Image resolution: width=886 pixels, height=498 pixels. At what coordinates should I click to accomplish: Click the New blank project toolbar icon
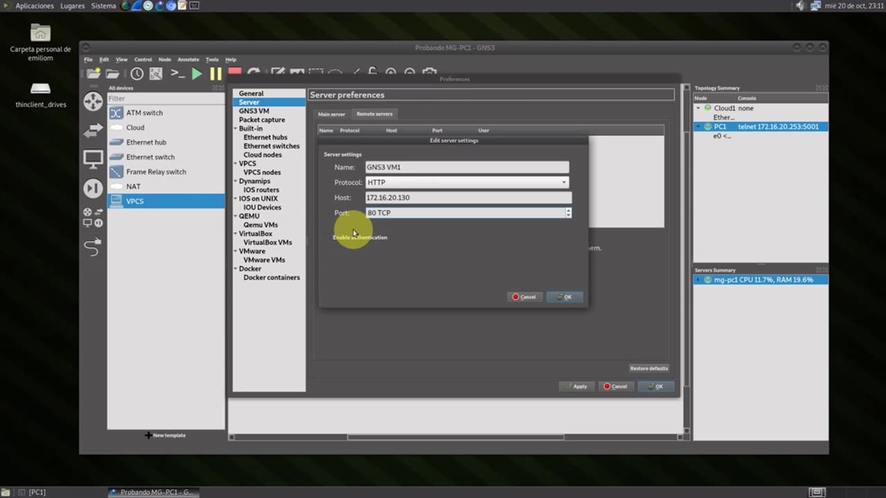click(93, 73)
